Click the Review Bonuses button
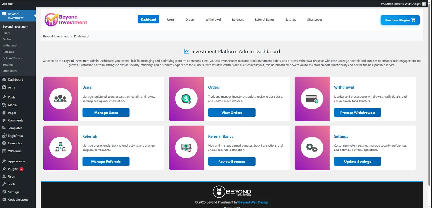 (x=232, y=162)
